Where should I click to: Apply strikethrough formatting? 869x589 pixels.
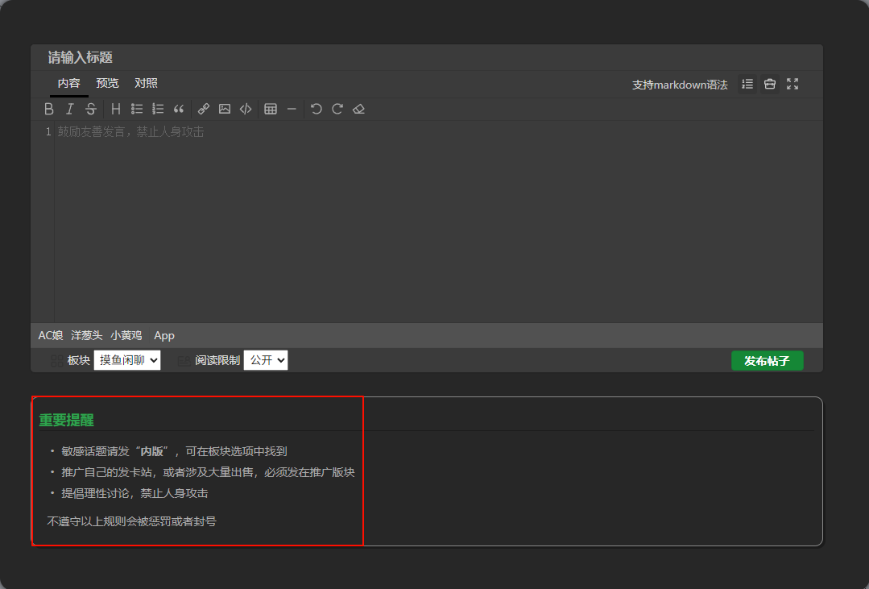coord(91,110)
